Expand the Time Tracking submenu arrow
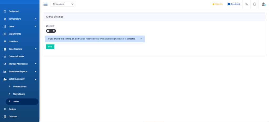The height and width of the screenshot is (122, 269). pyautogui.click(x=36, y=49)
